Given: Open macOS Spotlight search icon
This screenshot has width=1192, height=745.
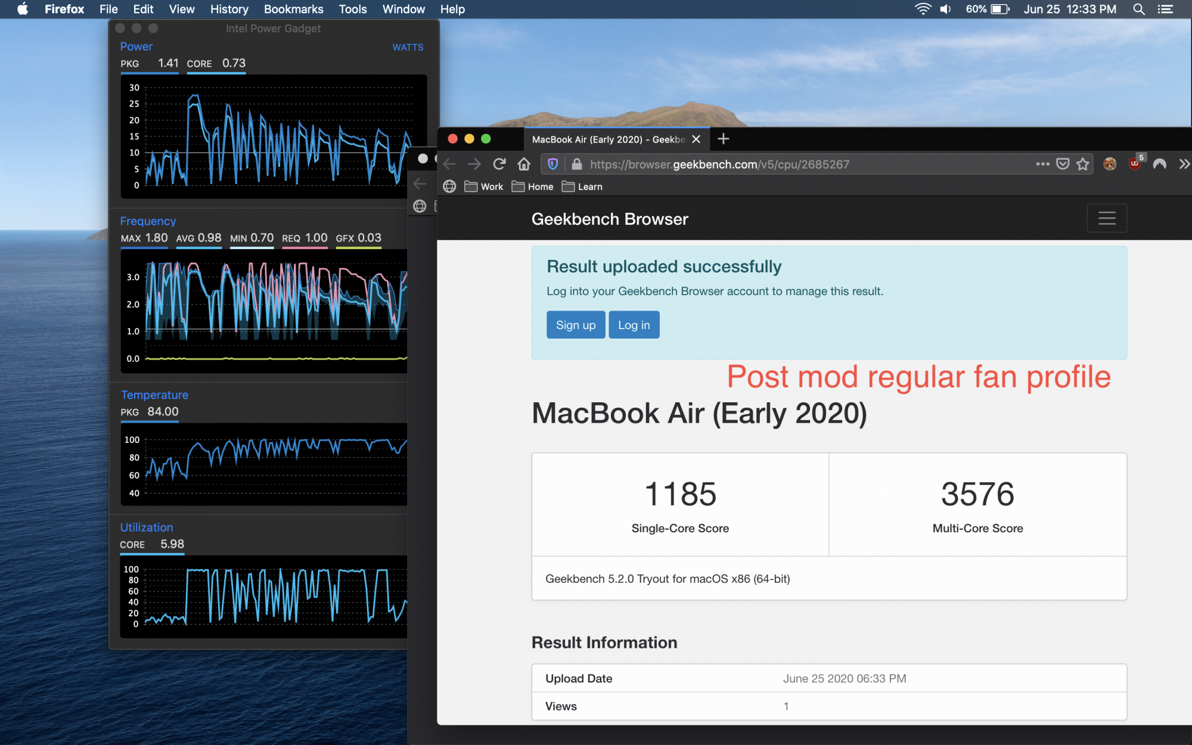Looking at the screenshot, I should (1138, 9).
